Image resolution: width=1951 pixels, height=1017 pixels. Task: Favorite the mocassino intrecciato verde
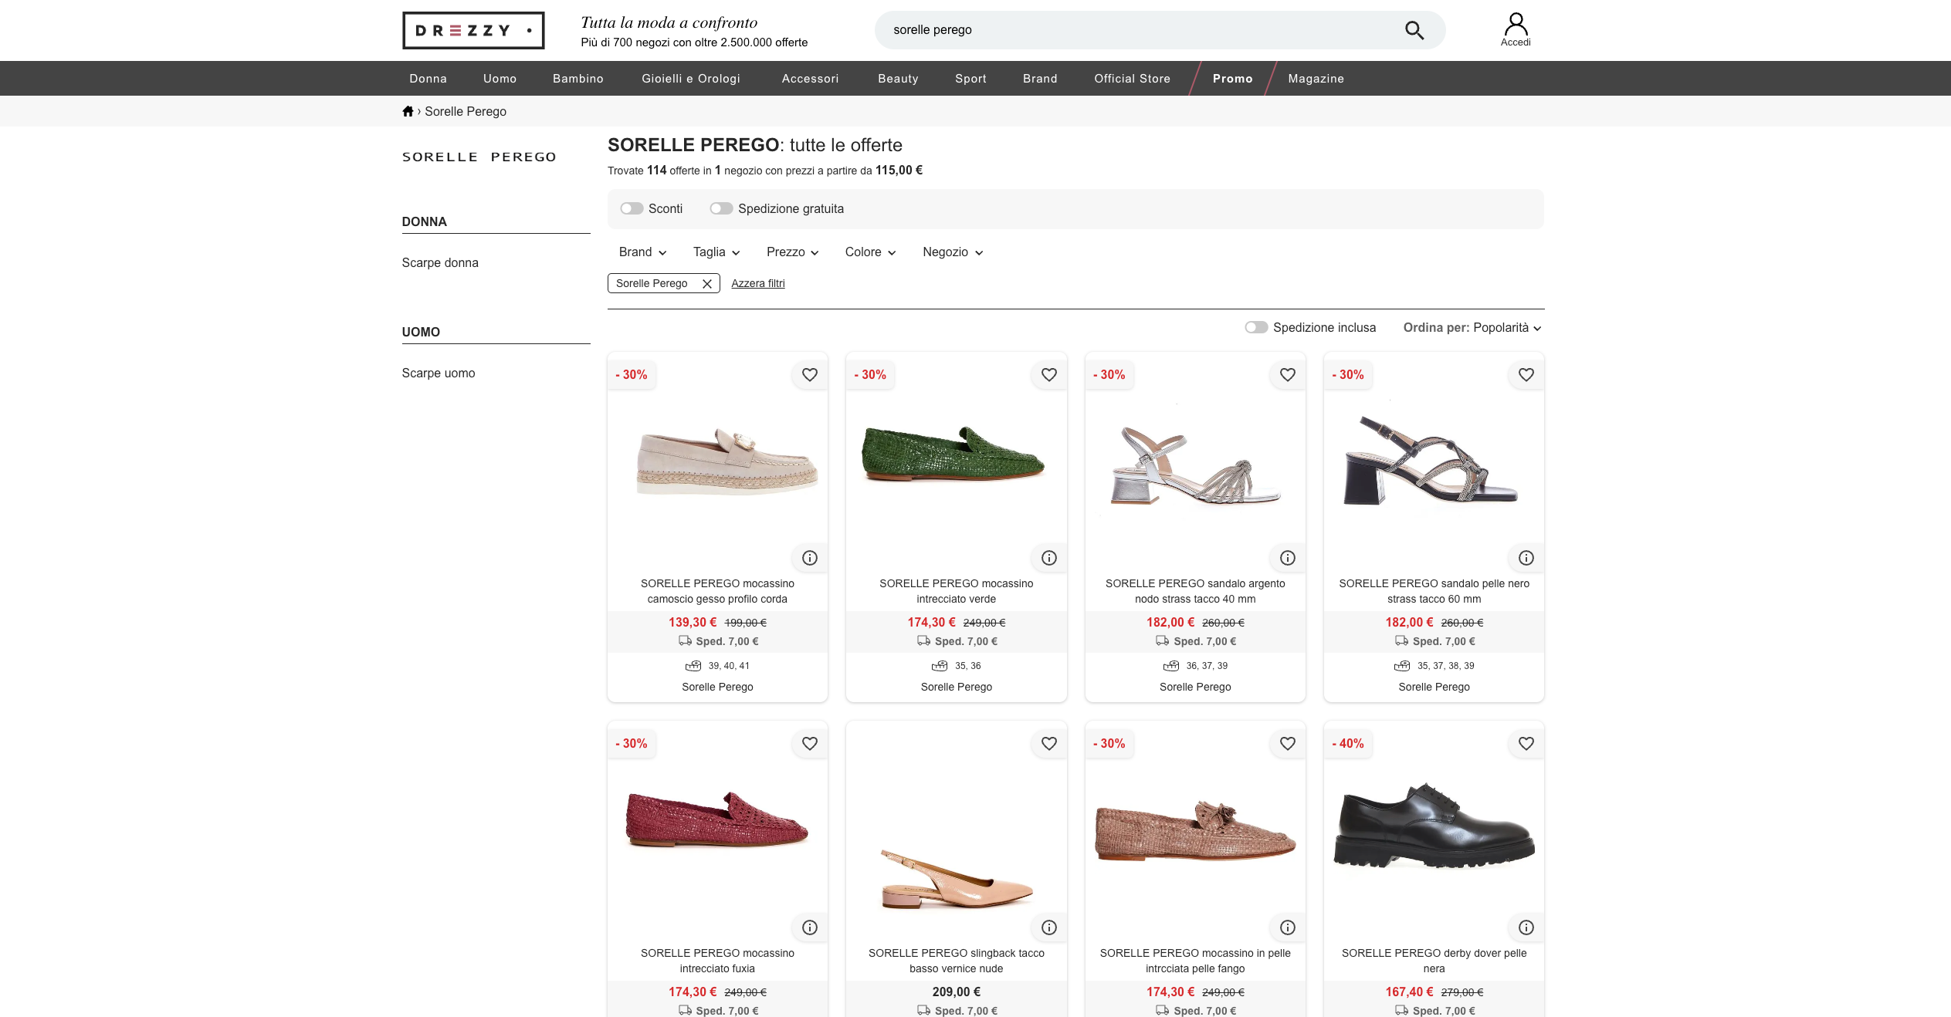point(1048,374)
